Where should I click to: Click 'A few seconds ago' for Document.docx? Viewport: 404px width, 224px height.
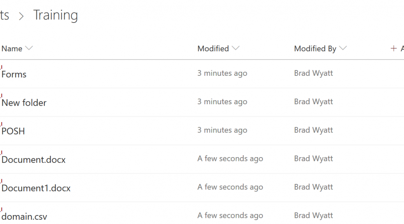point(230,159)
